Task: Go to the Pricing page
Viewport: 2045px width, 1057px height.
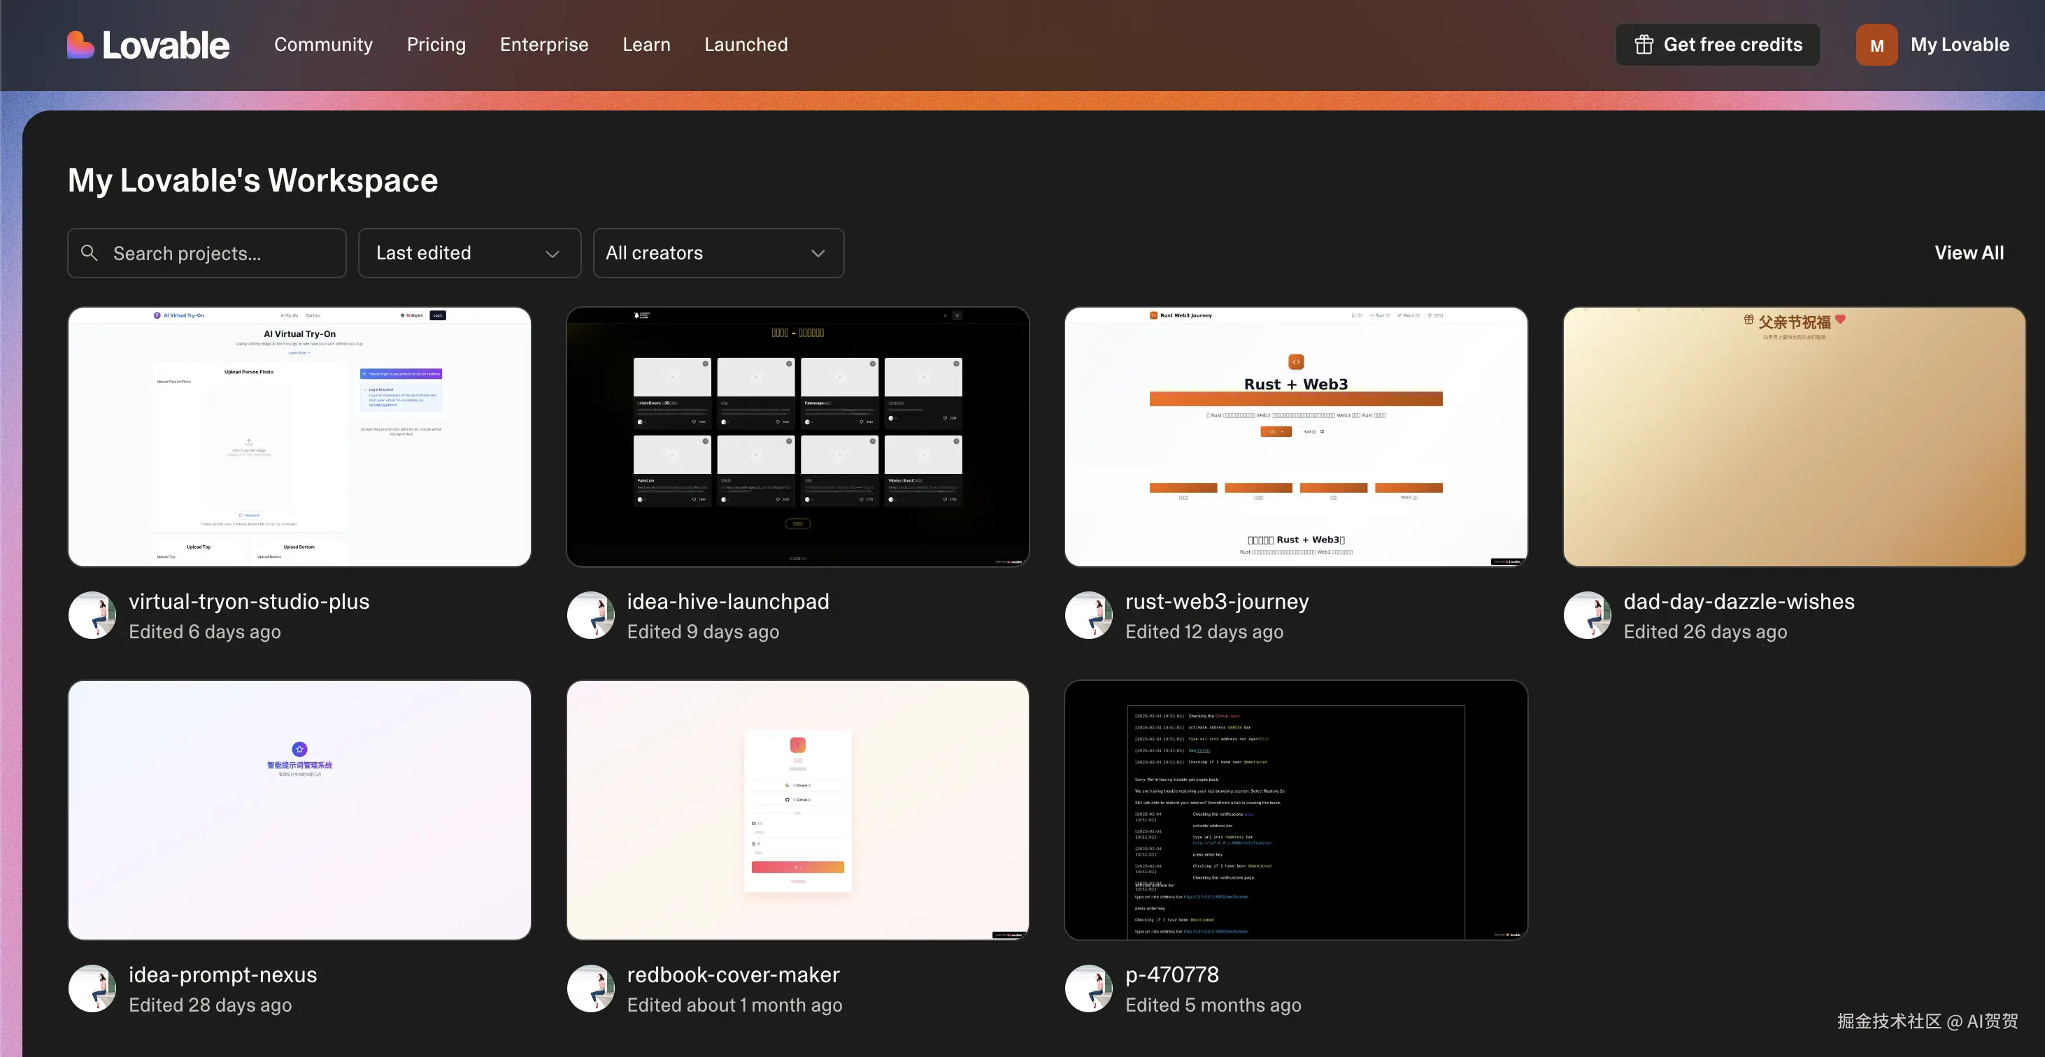Action: coord(436,45)
